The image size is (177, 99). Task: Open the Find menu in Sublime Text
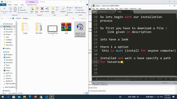(x=108, y=9)
